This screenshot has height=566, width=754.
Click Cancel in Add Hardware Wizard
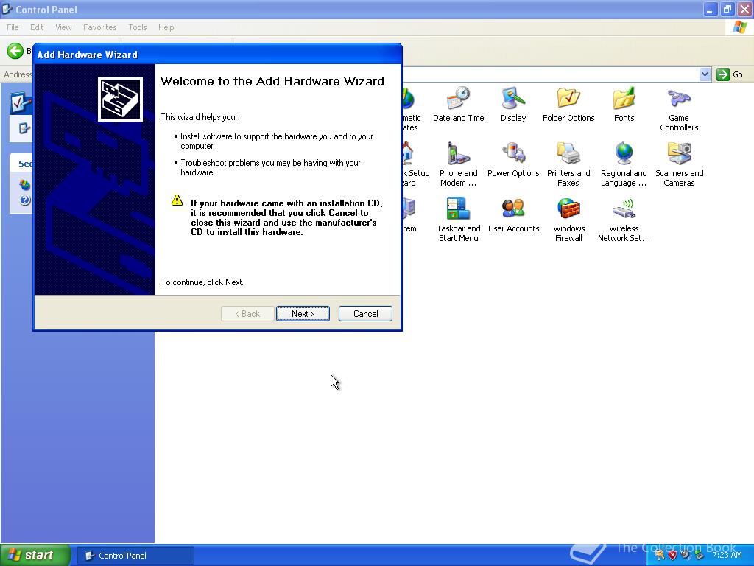point(365,314)
